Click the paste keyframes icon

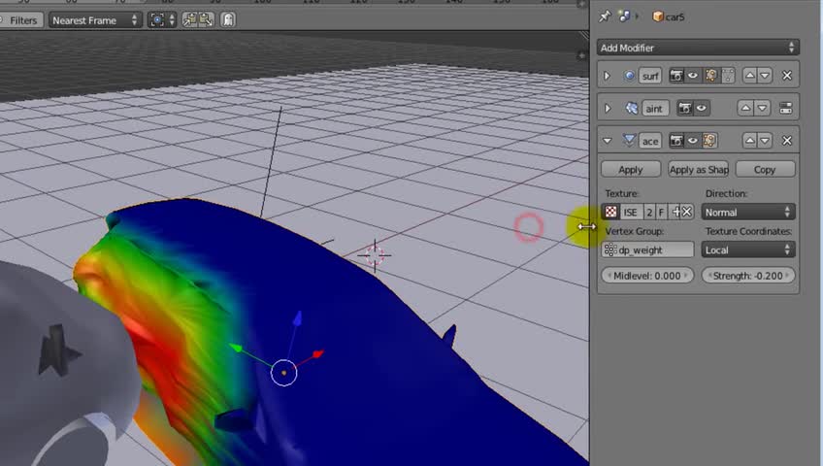click(x=207, y=20)
